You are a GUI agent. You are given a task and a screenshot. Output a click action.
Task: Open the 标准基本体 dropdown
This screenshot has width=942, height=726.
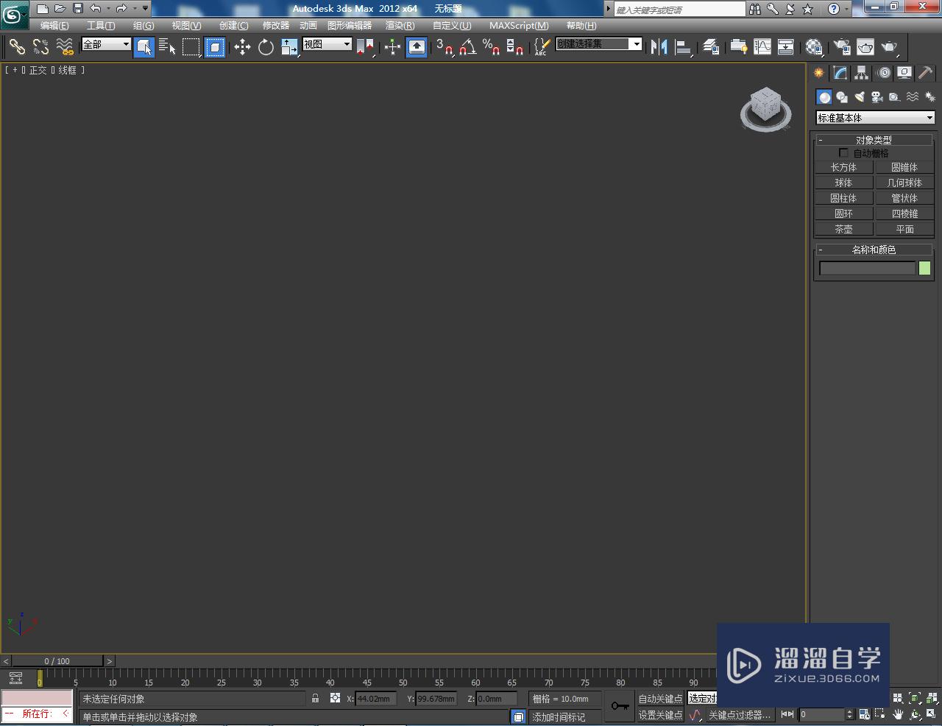(x=874, y=117)
